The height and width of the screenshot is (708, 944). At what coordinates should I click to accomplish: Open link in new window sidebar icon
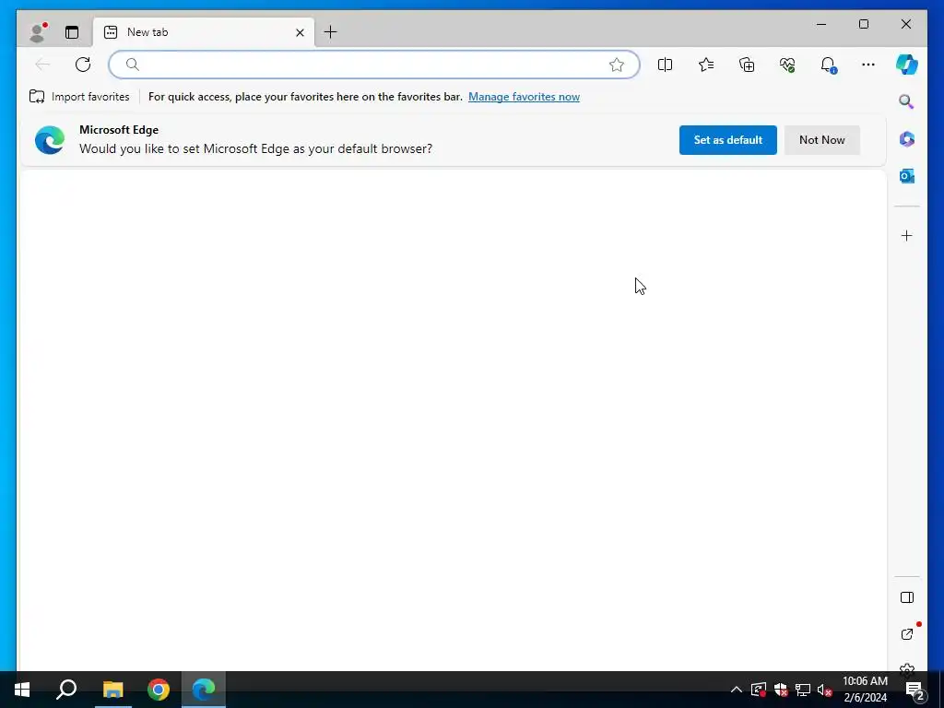[907, 634]
